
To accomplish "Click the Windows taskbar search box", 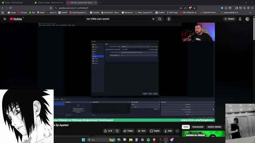I will 101,140.
